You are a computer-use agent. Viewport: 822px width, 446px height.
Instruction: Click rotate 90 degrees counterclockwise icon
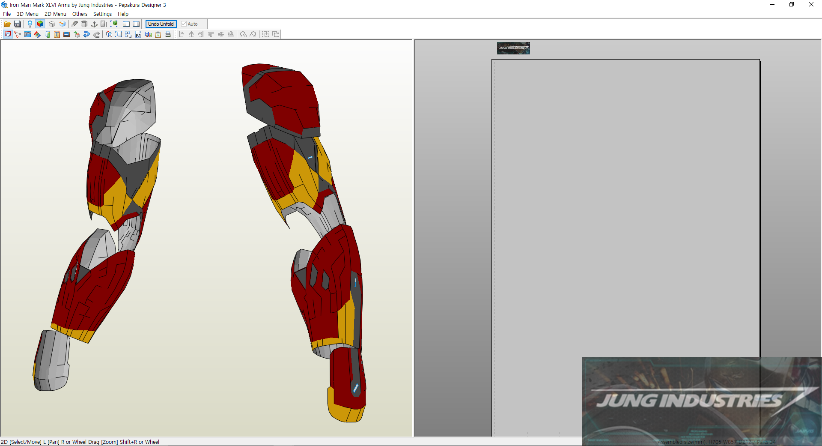[x=243, y=34]
